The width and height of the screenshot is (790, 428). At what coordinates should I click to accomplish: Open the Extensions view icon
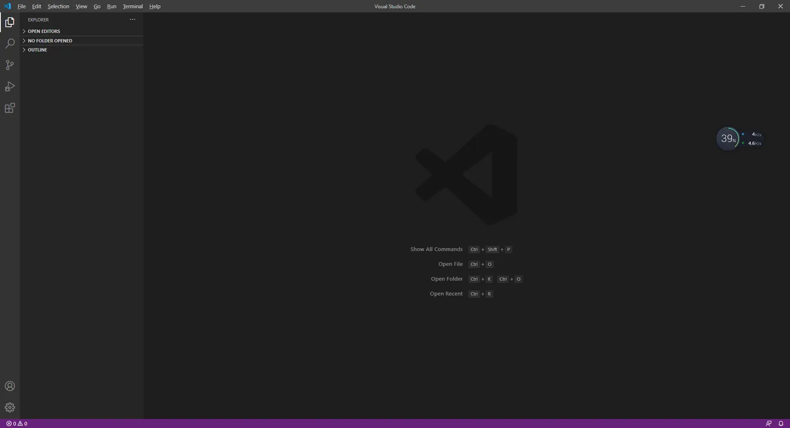[10, 108]
